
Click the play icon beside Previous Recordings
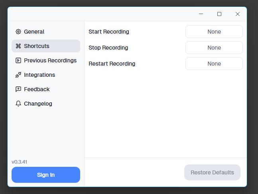point(18,60)
